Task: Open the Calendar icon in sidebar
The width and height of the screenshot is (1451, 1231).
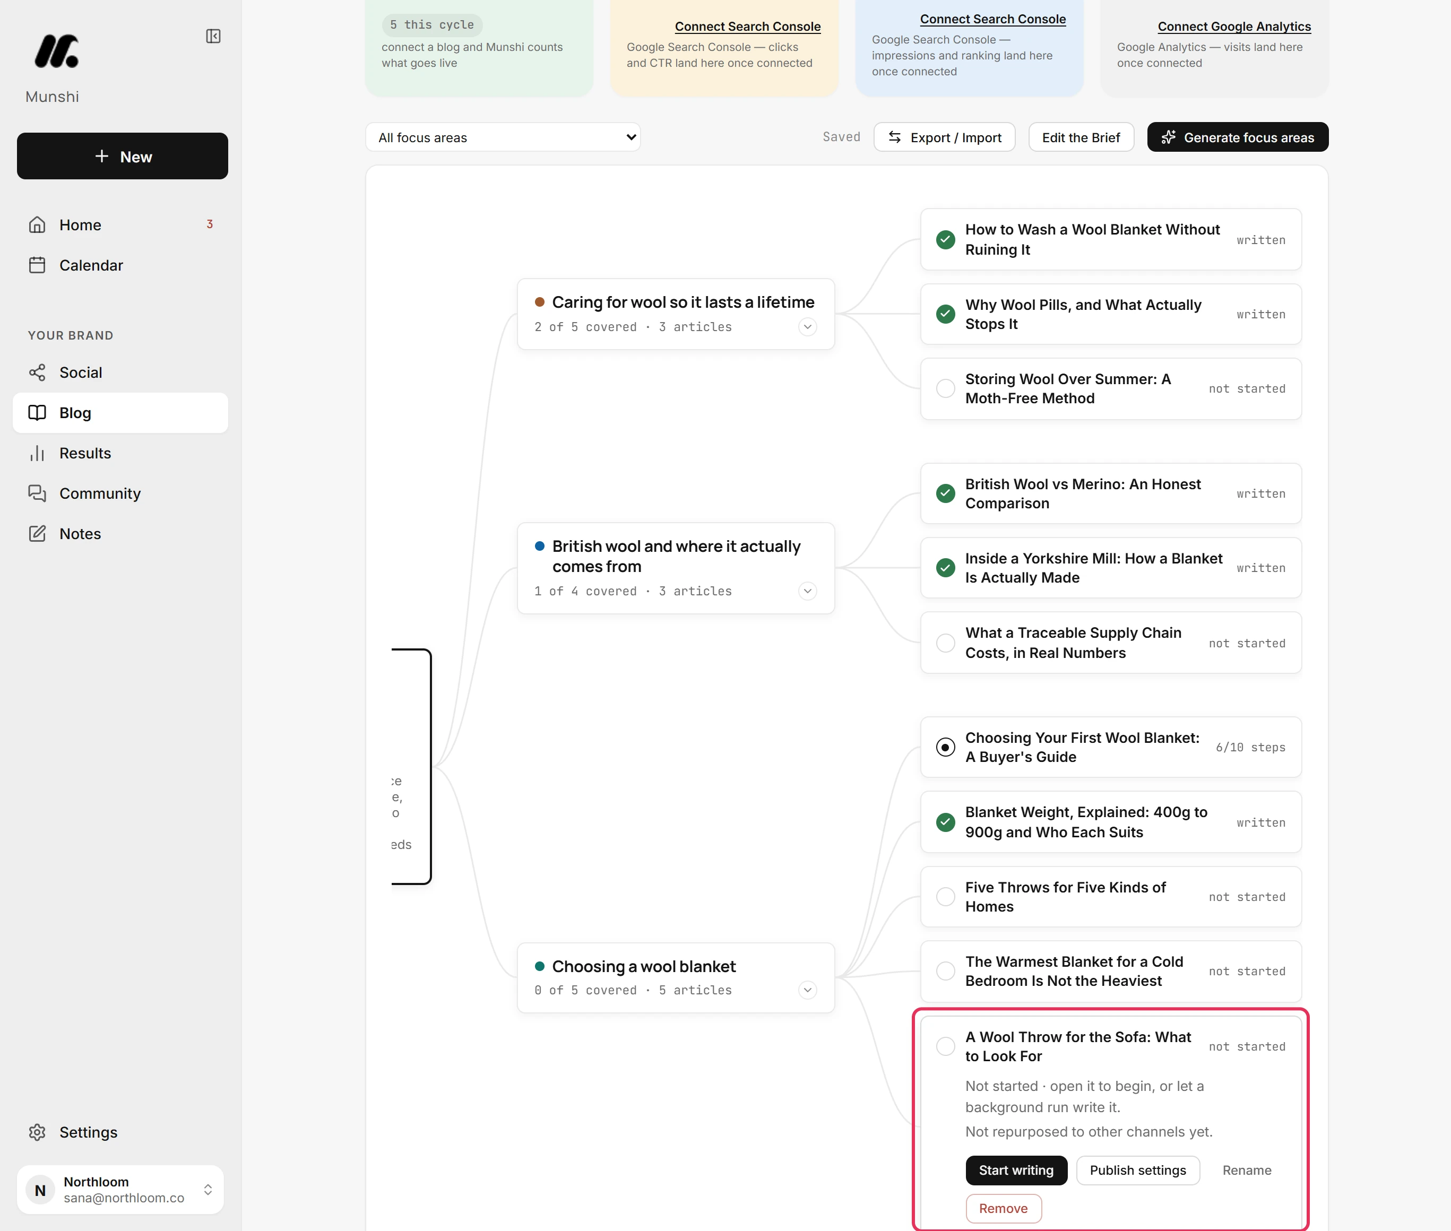Action: pyautogui.click(x=37, y=265)
